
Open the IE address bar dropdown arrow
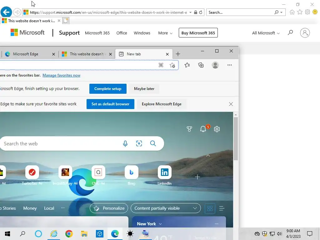point(190,12)
